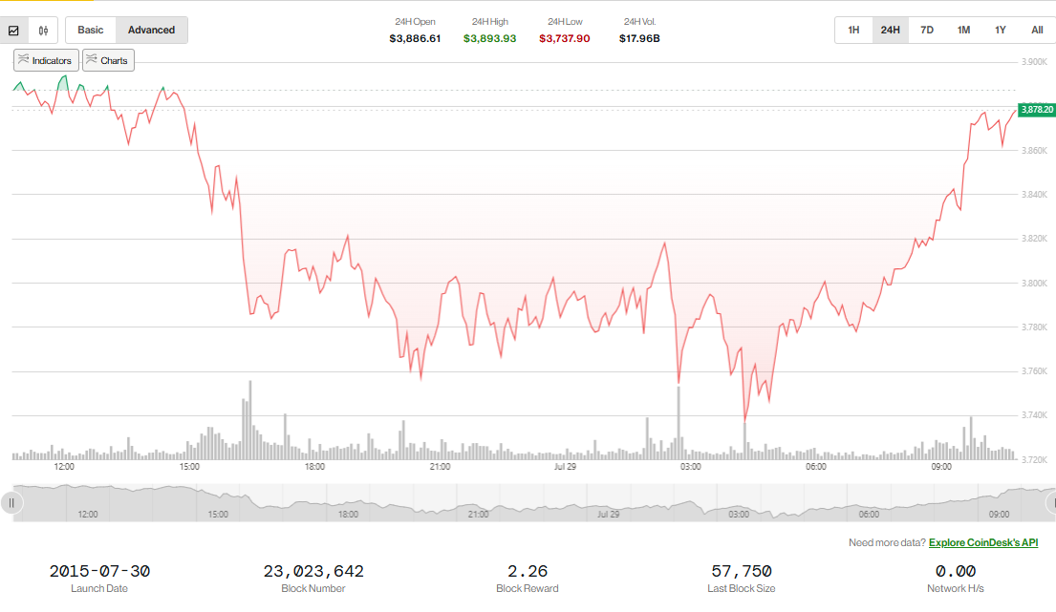Screen dimensions: 1056x612
Task: Select the 24H time range
Action: 891,31
